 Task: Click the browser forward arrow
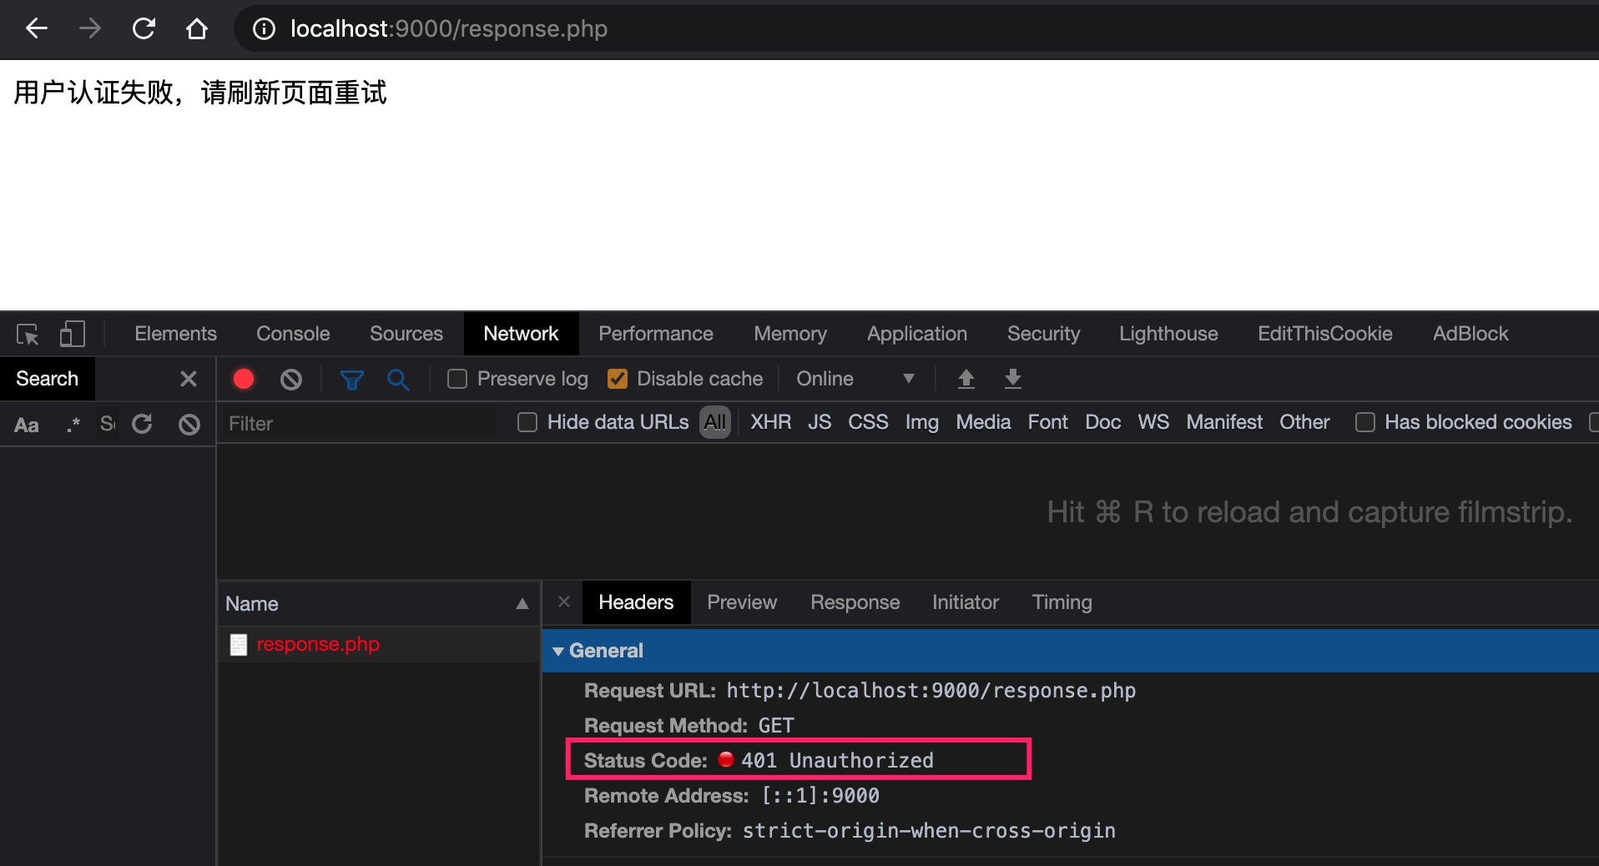(89, 29)
